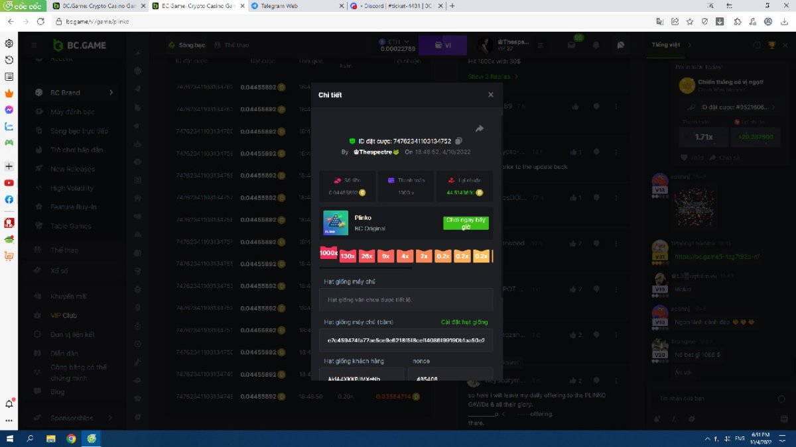Switch to the Discord ticket tab

[395, 6]
